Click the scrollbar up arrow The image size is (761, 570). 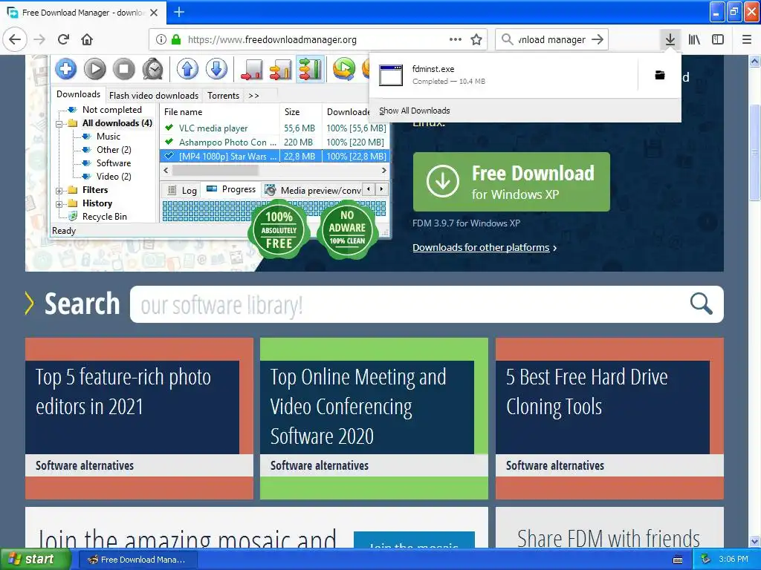tap(755, 62)
